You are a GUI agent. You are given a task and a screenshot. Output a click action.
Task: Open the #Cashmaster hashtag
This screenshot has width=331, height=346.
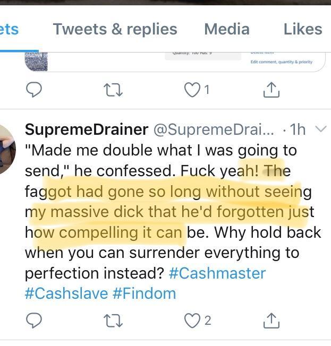pos(217,273)
